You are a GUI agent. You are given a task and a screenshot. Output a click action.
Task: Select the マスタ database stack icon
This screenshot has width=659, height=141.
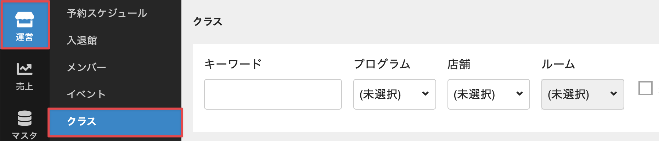tap(24, 118)
